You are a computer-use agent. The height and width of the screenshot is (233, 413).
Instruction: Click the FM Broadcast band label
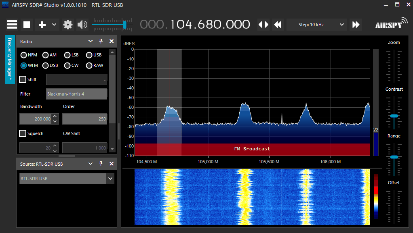click(x=252, y=149)
